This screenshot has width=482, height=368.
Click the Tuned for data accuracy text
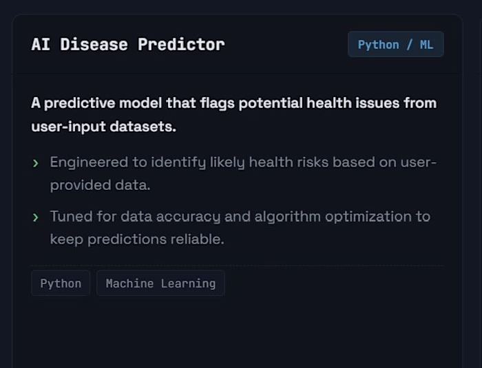click(240, 228)
